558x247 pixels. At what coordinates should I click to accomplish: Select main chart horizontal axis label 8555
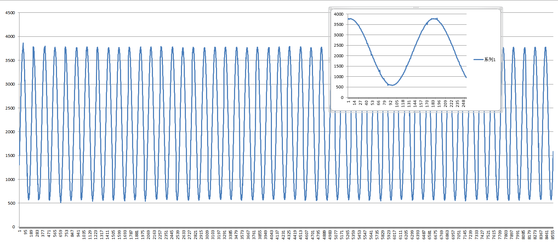pyautogui.click(x=553, y=235)
